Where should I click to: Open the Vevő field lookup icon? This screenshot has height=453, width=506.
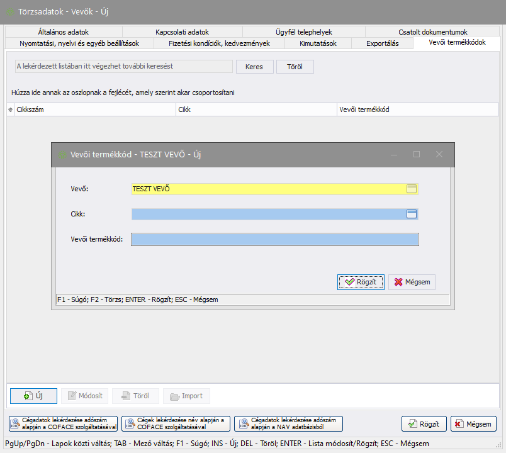pos(412,189)
